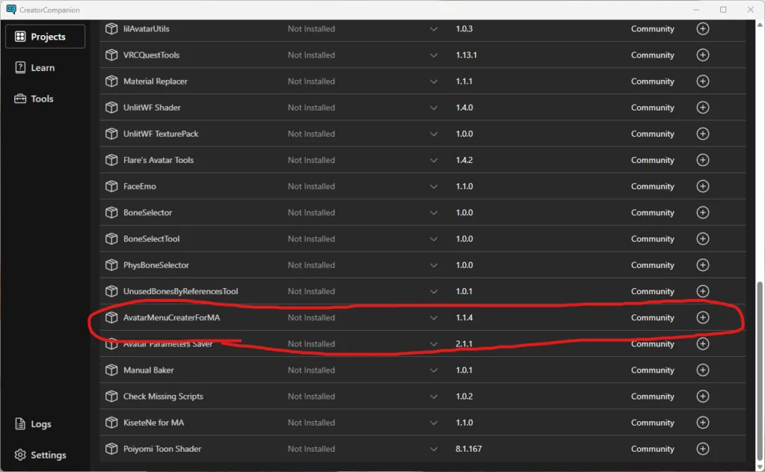Screen dimensions: 765x472
Task: Expand version list for PhysBoneSelector
Action: (x=433, y=266)
